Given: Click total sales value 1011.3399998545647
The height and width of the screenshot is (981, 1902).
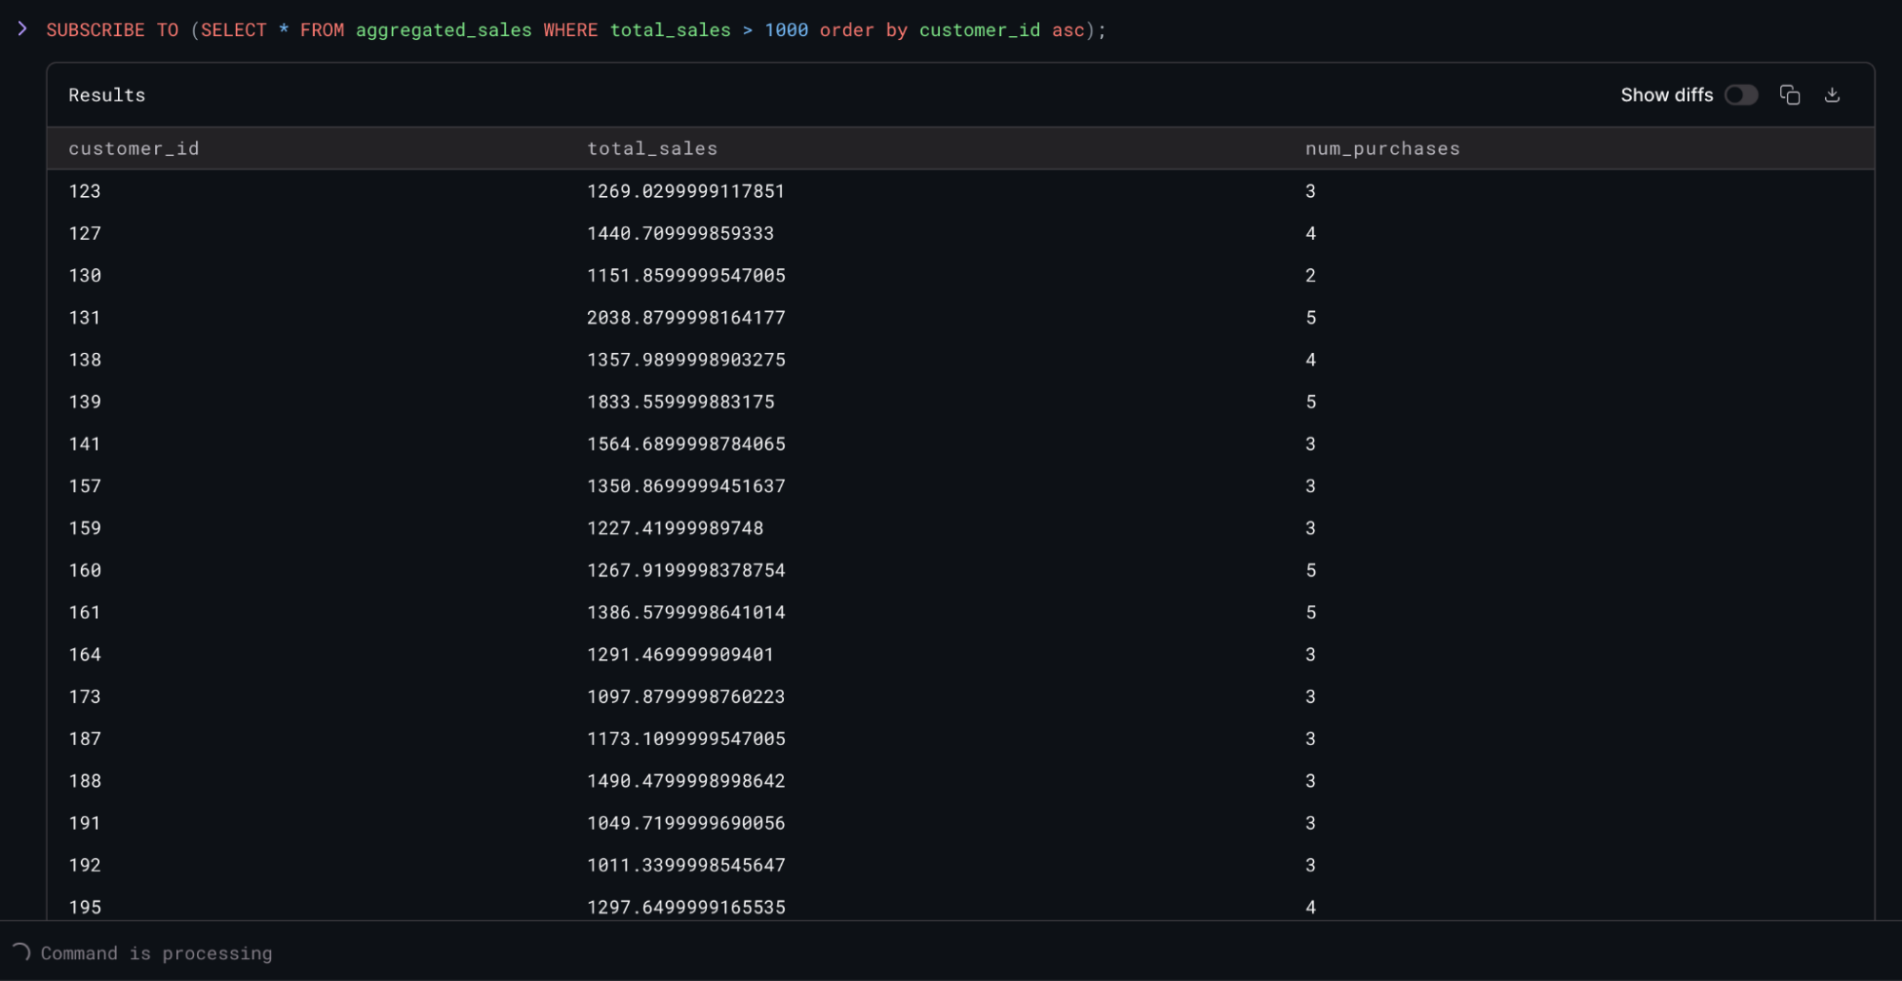Looking at the screenshot, I should point(686,865).
